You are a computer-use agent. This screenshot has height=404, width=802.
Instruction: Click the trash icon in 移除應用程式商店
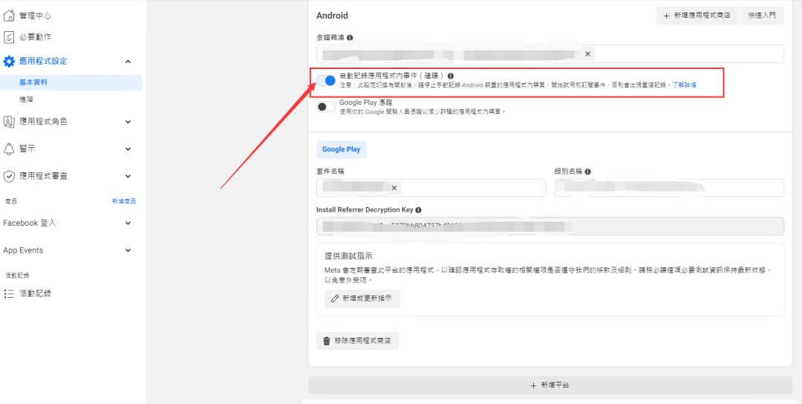[x=326, y=341]
